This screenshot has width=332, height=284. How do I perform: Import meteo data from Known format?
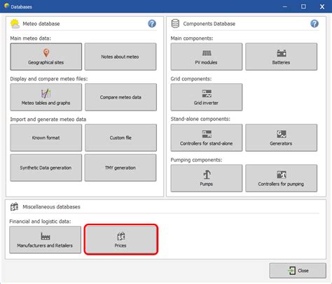click(46, 138)
